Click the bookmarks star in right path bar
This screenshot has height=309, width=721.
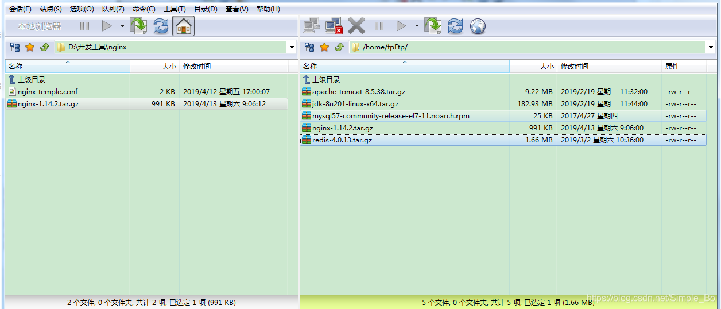pyautogui.click(x=324, y=47)
